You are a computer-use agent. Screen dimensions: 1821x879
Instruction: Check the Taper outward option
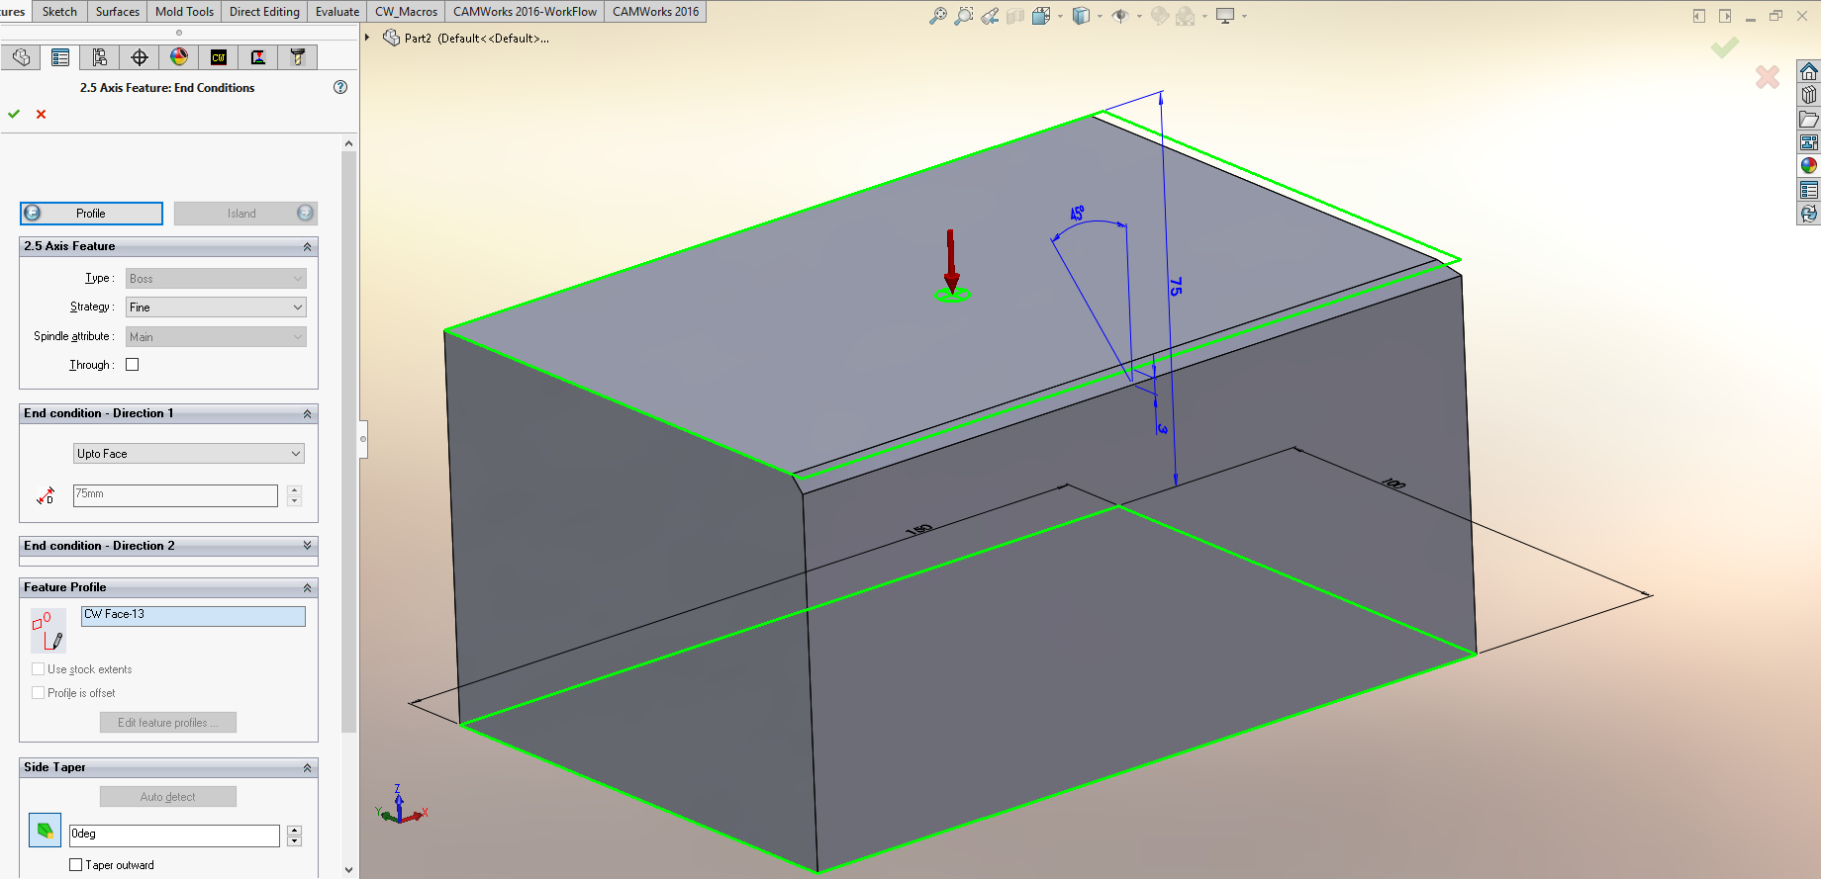tap(76, 865)
